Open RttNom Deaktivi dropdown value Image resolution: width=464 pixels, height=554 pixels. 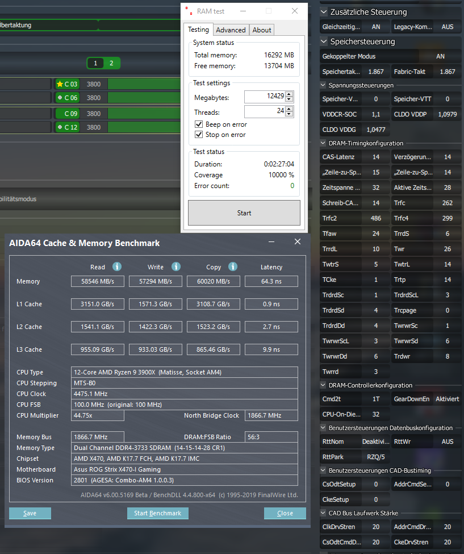(376, 441)
